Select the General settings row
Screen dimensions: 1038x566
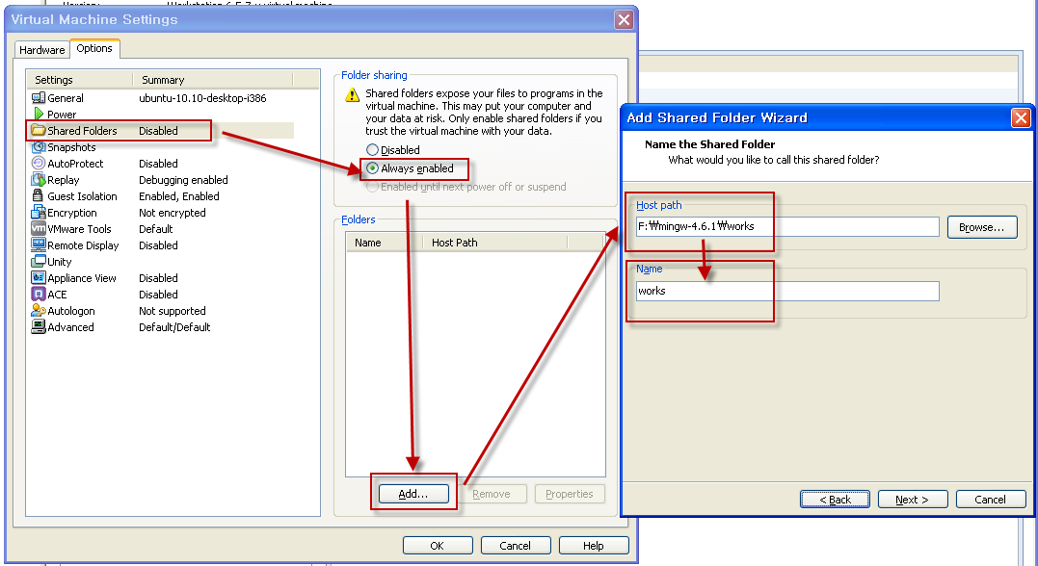161,98
